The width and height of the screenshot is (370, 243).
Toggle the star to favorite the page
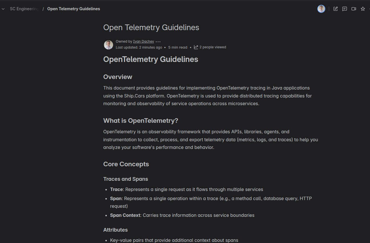[x=363, y=9]
